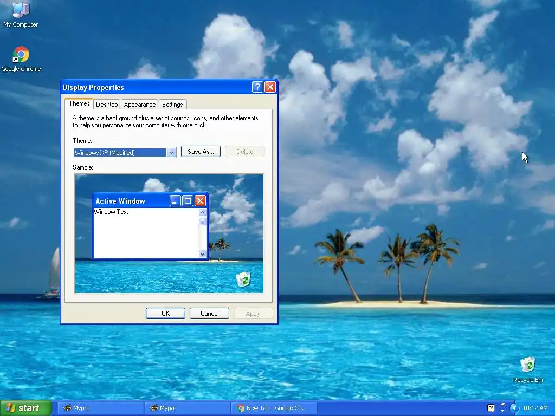The image size is (555, 416).
Task: Click the sample Active Window minimize icon
Action: (175, 201)
